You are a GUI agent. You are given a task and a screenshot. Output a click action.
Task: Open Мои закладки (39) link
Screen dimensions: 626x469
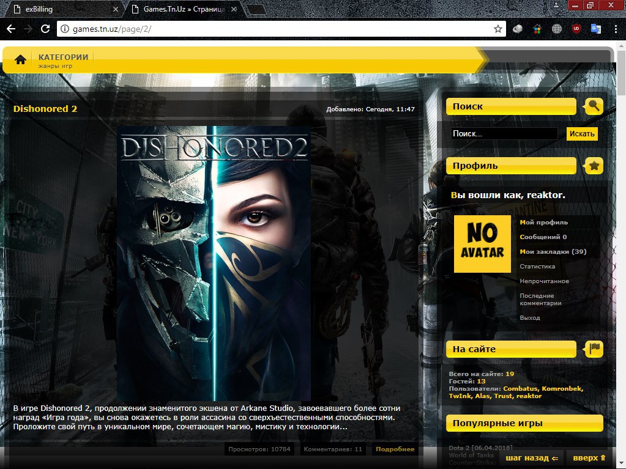click(553, 251)
